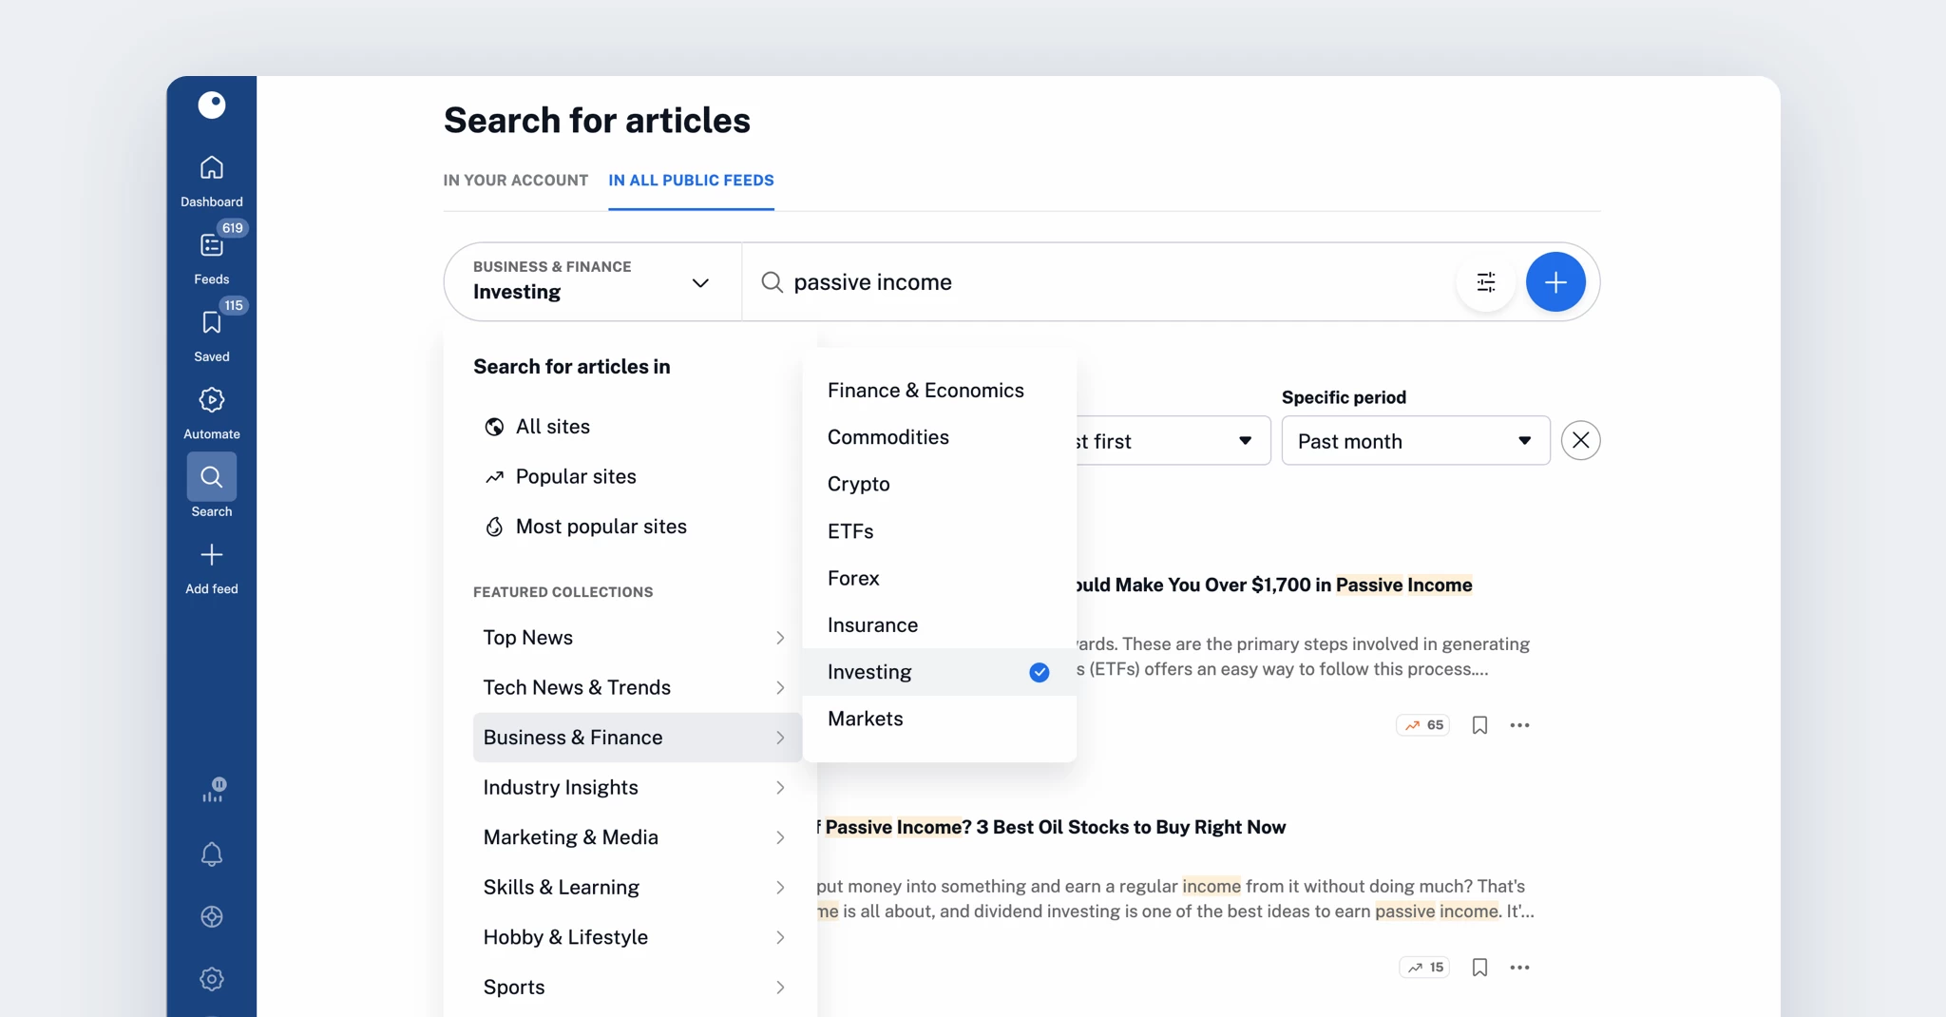
Task: Click the app logo in the sidebar
Action: (211, 105)
